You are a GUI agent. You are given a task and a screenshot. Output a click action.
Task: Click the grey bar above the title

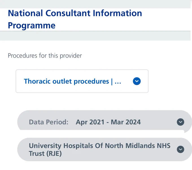[95, 4]
